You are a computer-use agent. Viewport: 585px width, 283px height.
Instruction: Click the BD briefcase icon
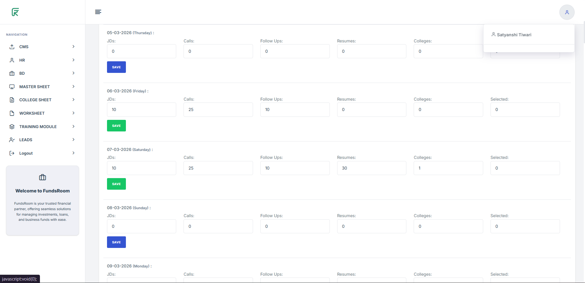pos(12,73)
